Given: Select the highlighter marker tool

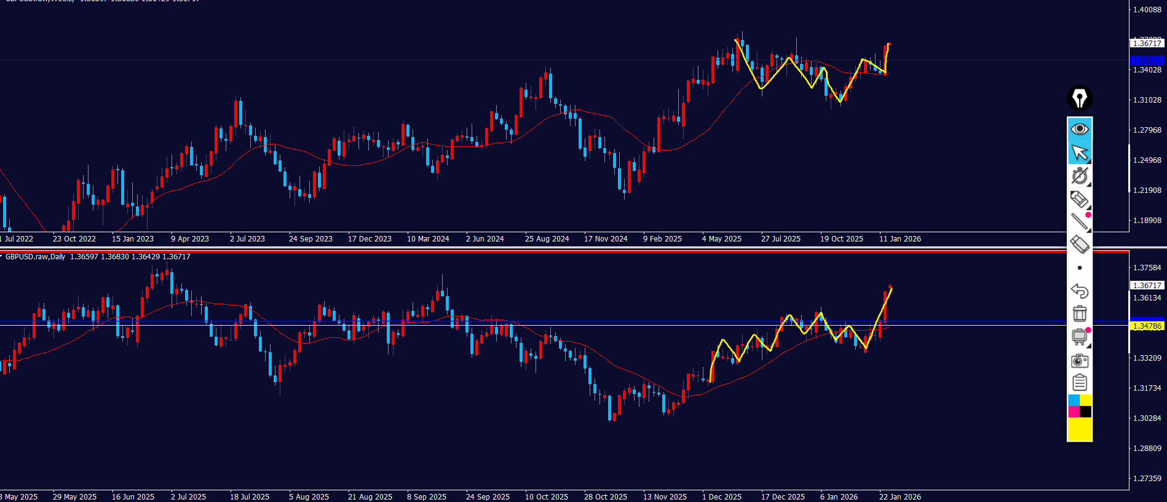Looking at the screenshot, I should pyautogui.click(x=1079, y=199).
